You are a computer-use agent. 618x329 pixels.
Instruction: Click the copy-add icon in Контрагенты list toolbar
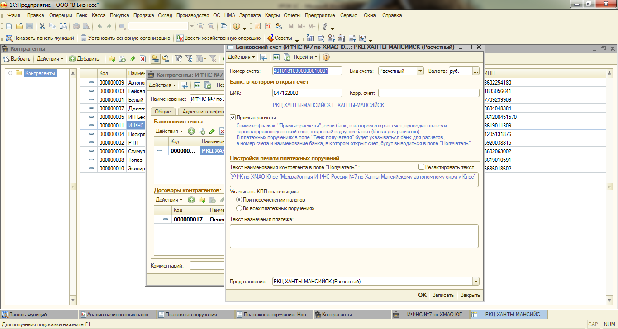coord(122,59)
